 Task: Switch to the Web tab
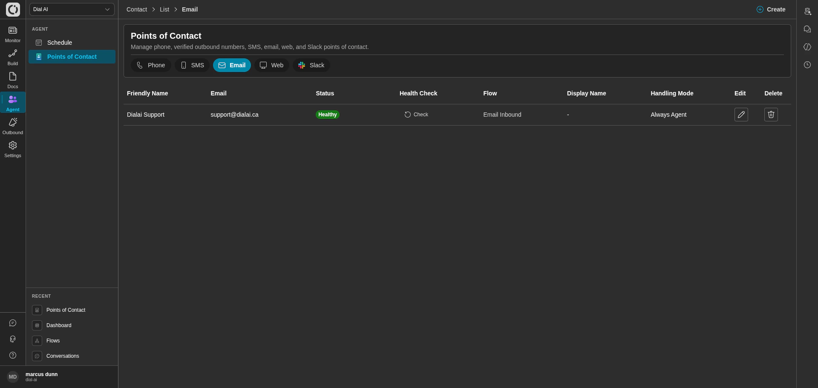pos(272,65)
